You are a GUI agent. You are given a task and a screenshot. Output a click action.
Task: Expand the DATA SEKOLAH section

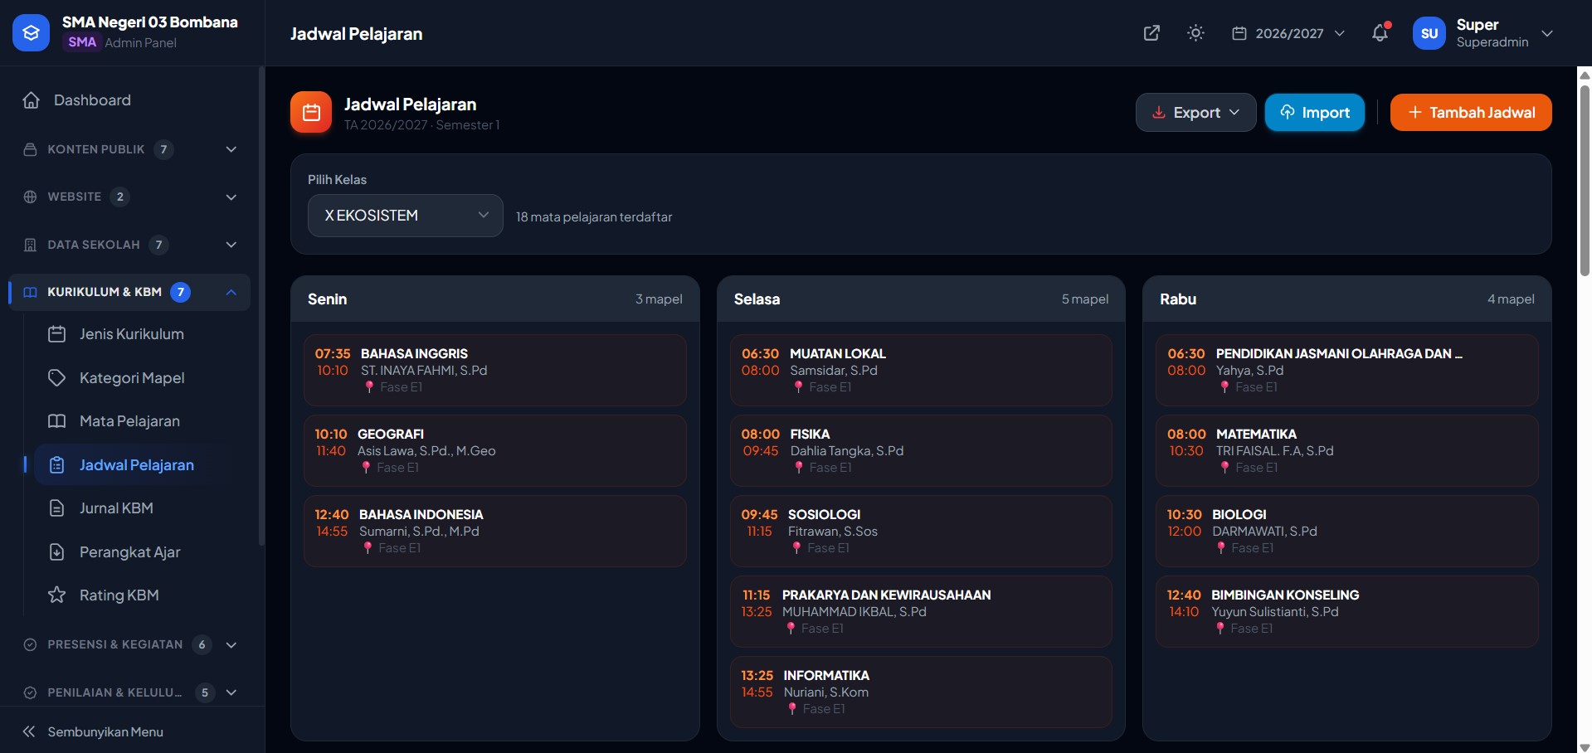131,245
